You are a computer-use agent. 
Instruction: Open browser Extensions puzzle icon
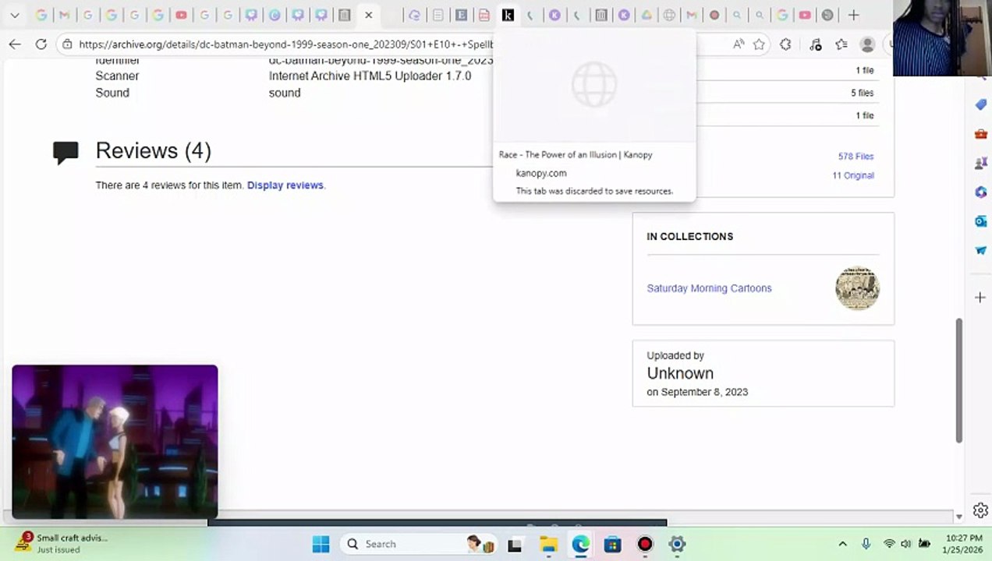785,44
